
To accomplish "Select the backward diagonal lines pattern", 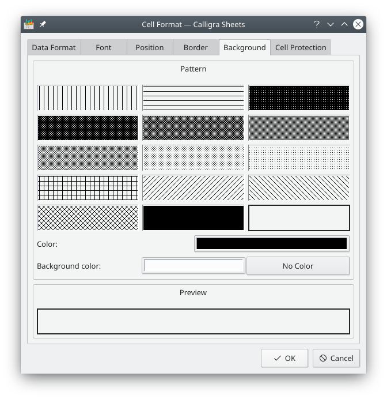I will point(299,187).
